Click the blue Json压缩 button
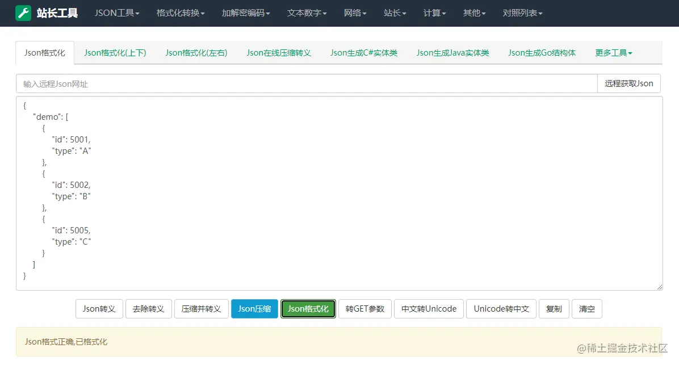This screenshot has width=679, height=365. pyautogui.click(x=254, y=309)
